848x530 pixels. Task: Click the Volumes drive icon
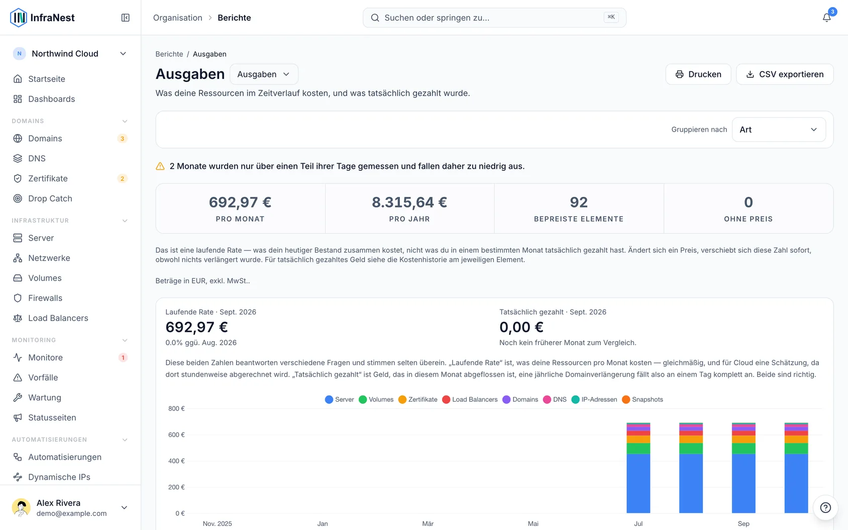tap(18, 278)
